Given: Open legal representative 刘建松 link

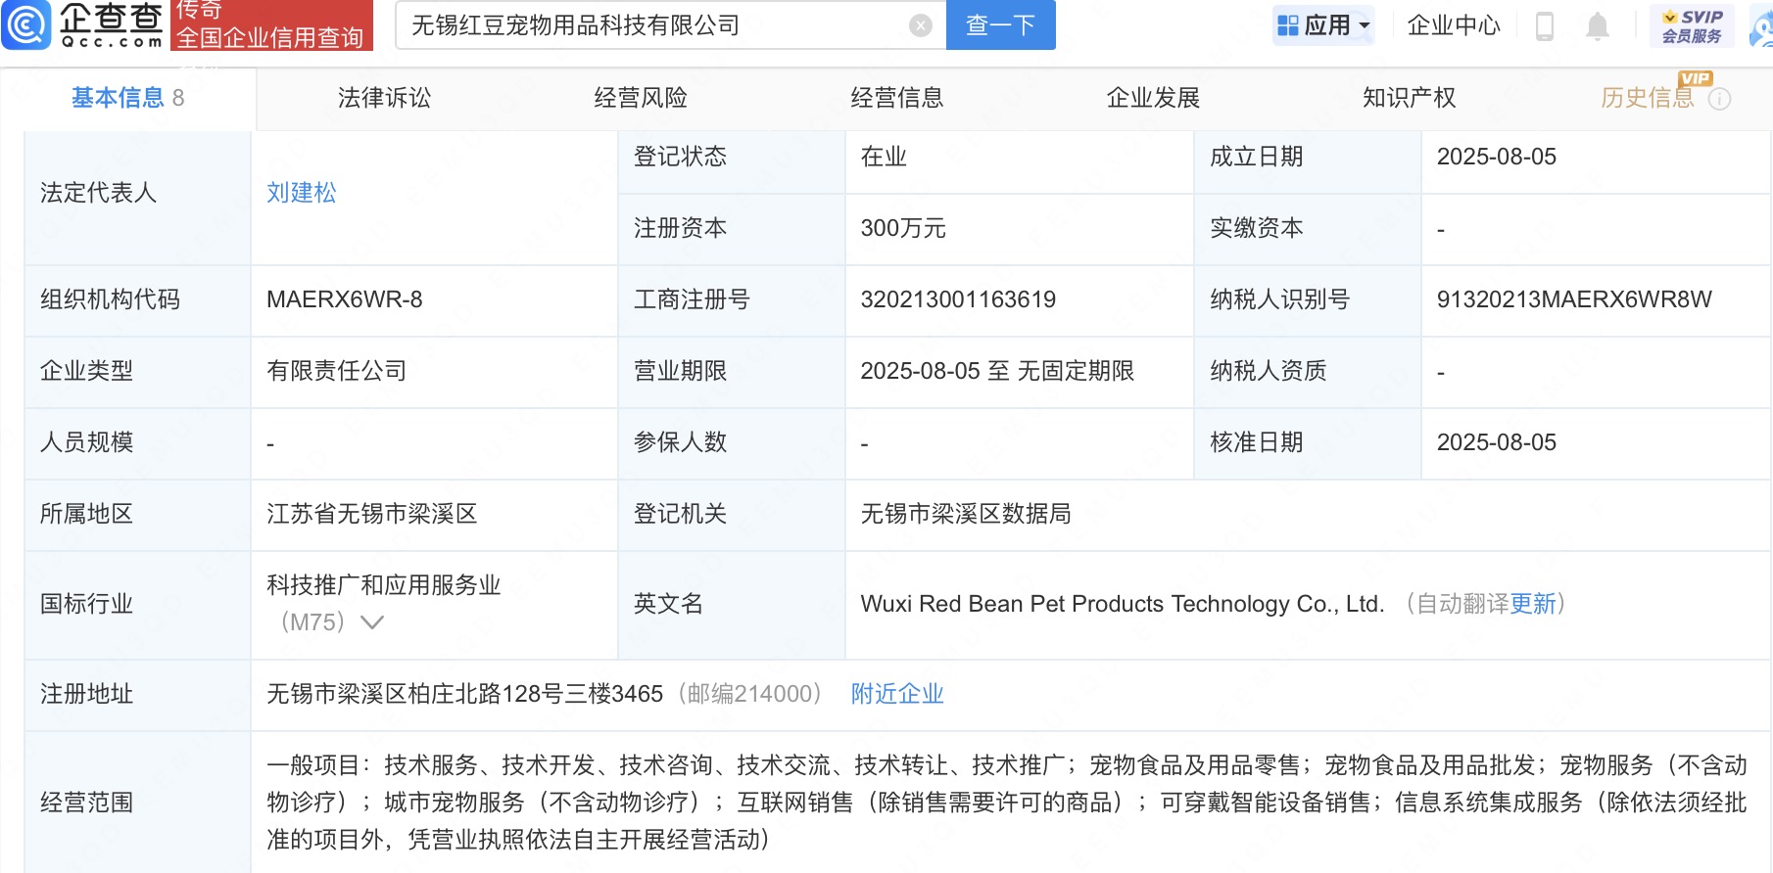Looking at the screenshot, I should (302, 193).
